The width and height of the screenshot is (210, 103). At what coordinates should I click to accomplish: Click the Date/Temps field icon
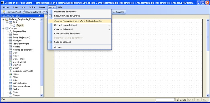pos(11,59)
